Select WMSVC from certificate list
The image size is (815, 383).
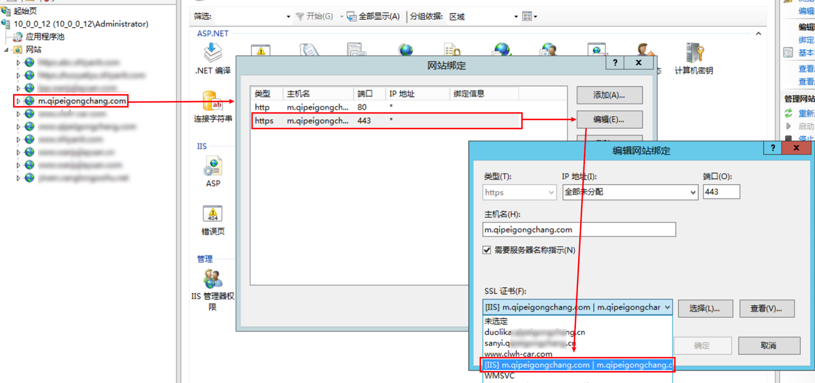click(500, 375)
